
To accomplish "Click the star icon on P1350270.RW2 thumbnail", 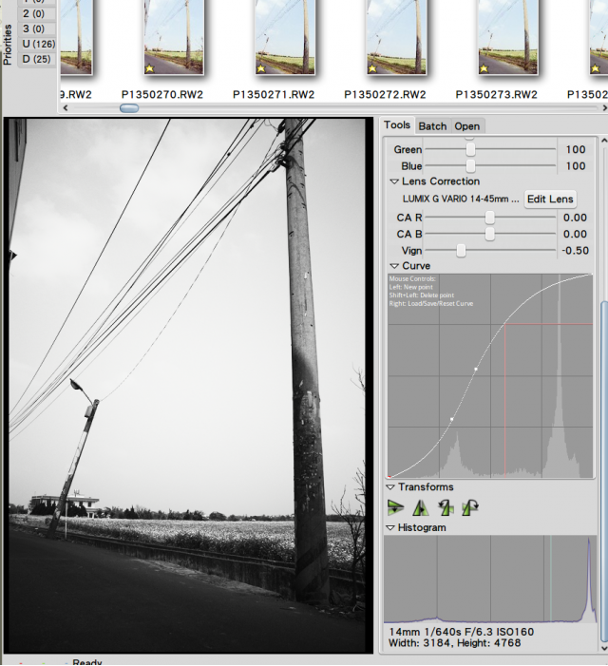I will pyautogui.click(x=149, y=68).
